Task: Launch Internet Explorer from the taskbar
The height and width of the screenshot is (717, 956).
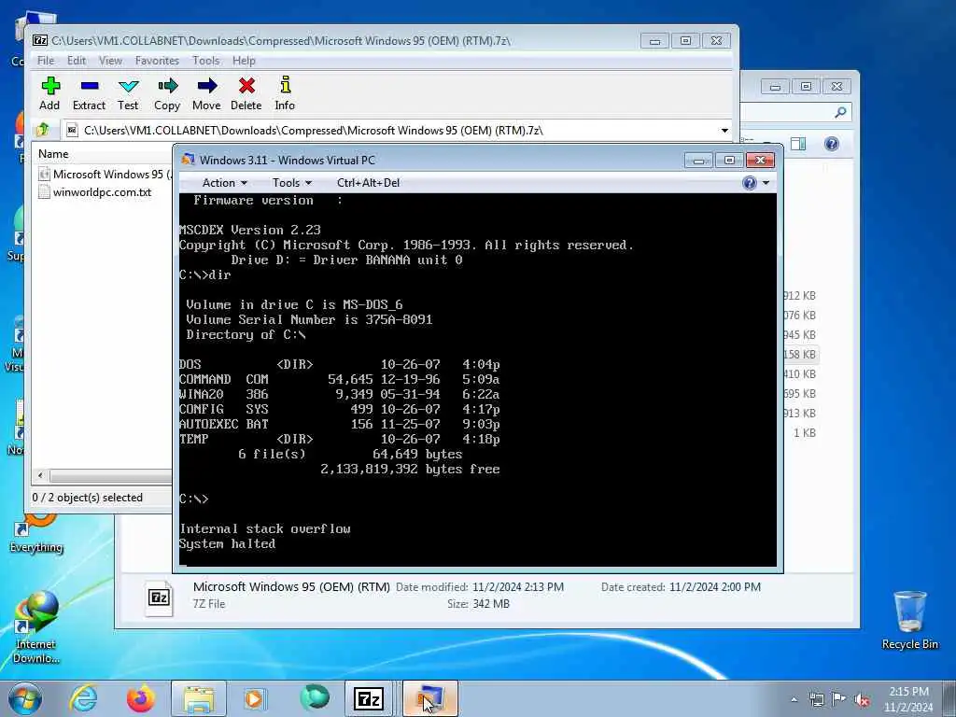Action: 83,698
